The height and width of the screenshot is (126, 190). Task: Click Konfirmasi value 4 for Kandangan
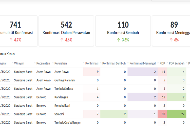pos(98,97)
